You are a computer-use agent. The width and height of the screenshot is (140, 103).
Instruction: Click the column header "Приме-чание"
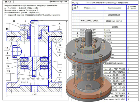[133, 8]
